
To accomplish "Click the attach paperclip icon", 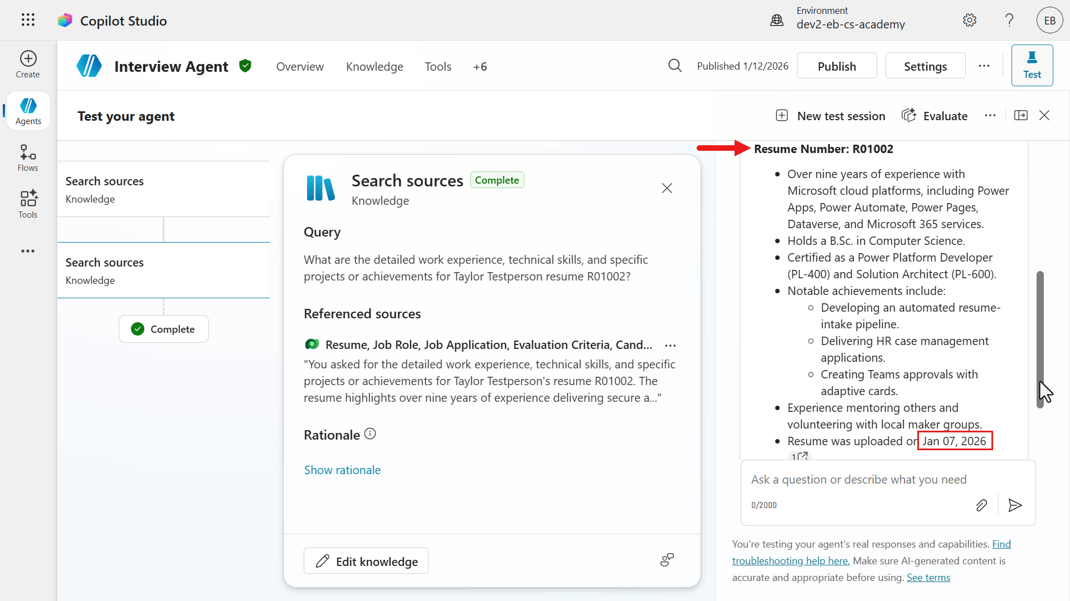I will 981,505.
